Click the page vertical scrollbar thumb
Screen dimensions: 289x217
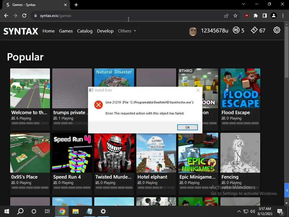click(x=286, y=52)
